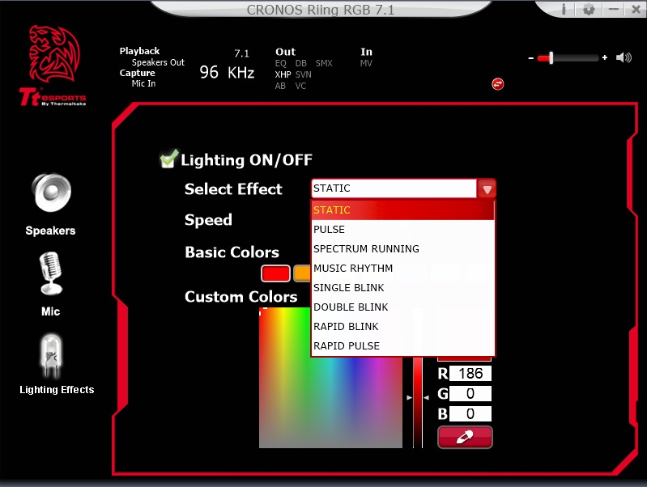Screen dimensions: 647x487
Task: Click the 96 KHz sample rate value
Action: tap(227, 73)
